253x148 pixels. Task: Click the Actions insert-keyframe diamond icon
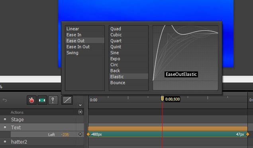[x=80, y=112]
